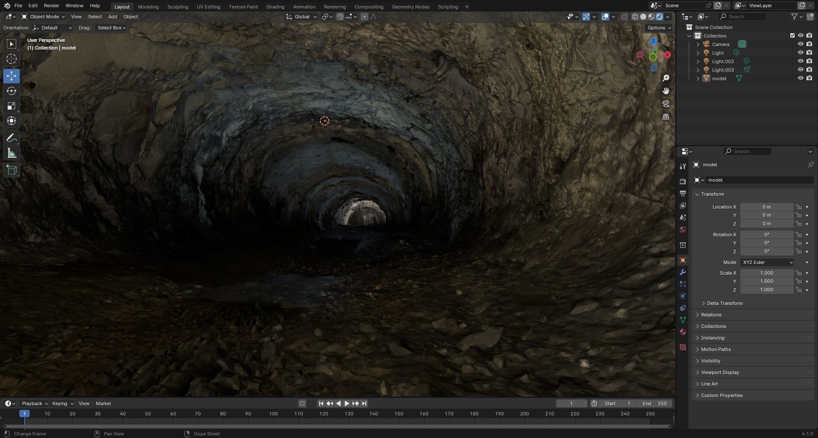The width and height of the screenshot is (818, 438).
Task: Switch to the Sculpting workspace tab
Action: pos(178,7)
